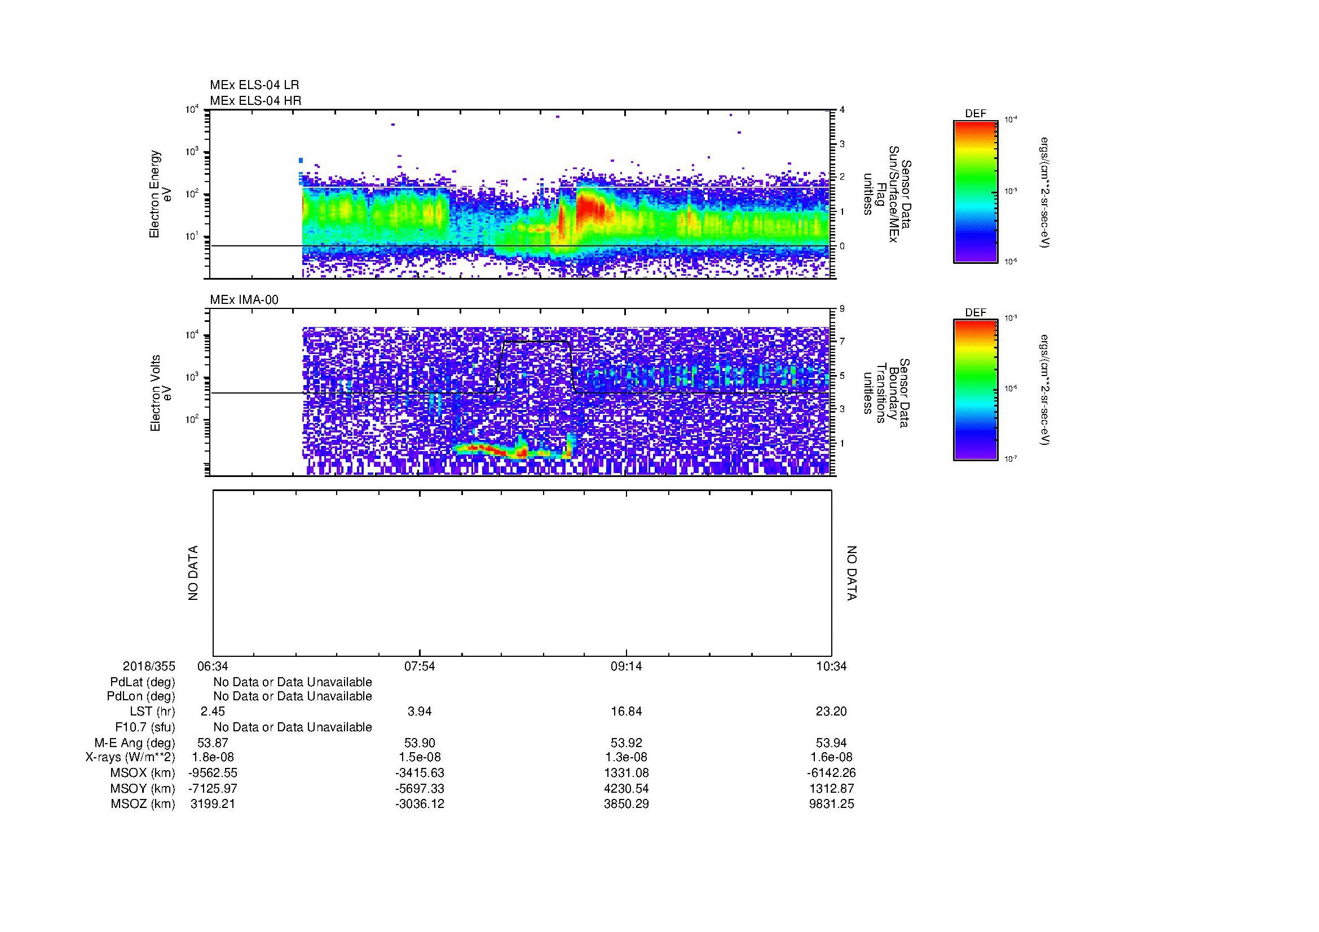
Task: Click the LST value 16.84
Action: pos(626,712)
